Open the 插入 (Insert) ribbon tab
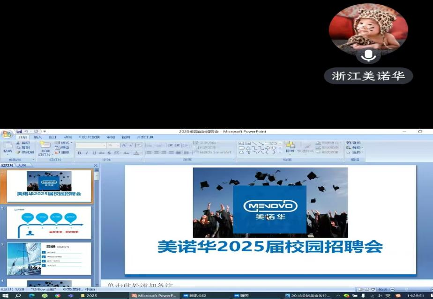Viewport: 433px width, 299px height. tap(37, 137)
